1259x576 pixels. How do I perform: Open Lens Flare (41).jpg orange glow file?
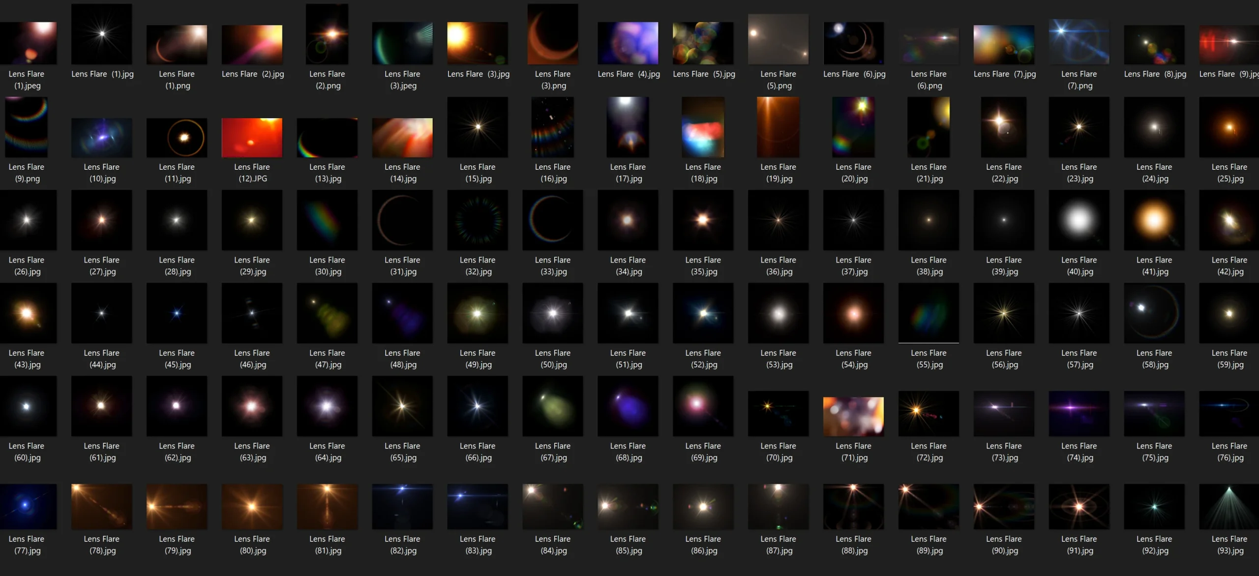pos(1154,220)
